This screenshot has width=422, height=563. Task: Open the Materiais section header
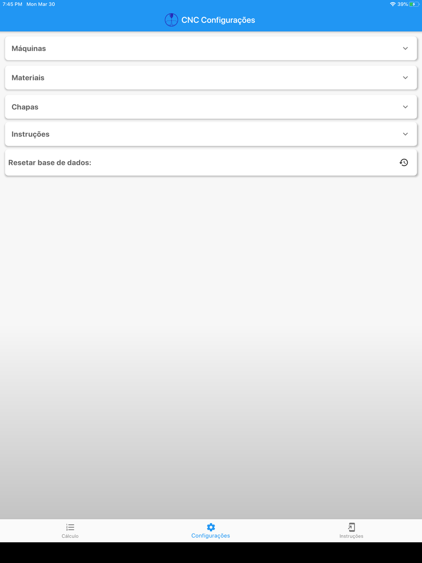[211, 78]
